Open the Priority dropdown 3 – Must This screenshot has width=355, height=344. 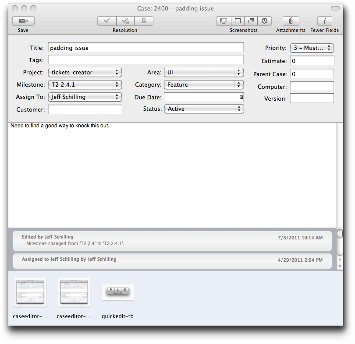(312, 48)
